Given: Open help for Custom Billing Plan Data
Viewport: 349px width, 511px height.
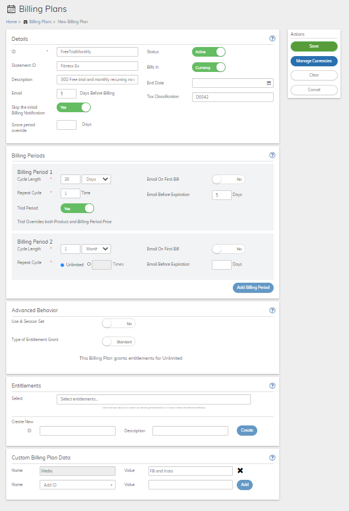Looking at the screenshot, I should pyautogui.click(x=273, y=458).
